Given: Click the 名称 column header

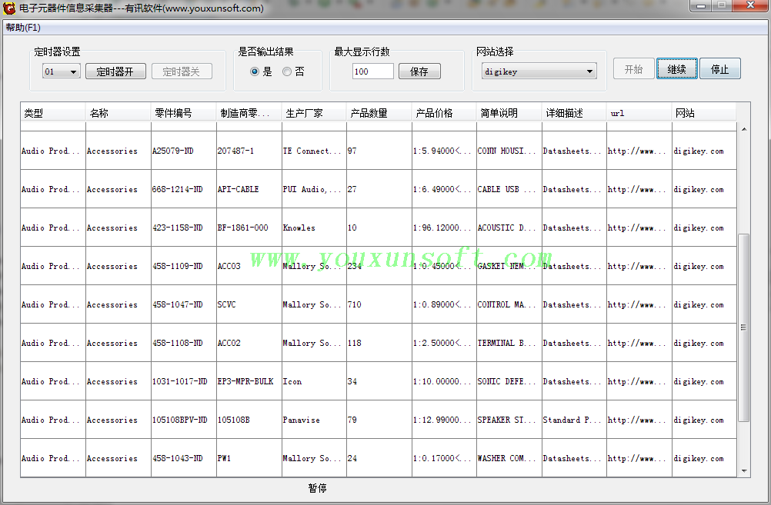Looking at the screenshot, I should [x=118, y=113].
